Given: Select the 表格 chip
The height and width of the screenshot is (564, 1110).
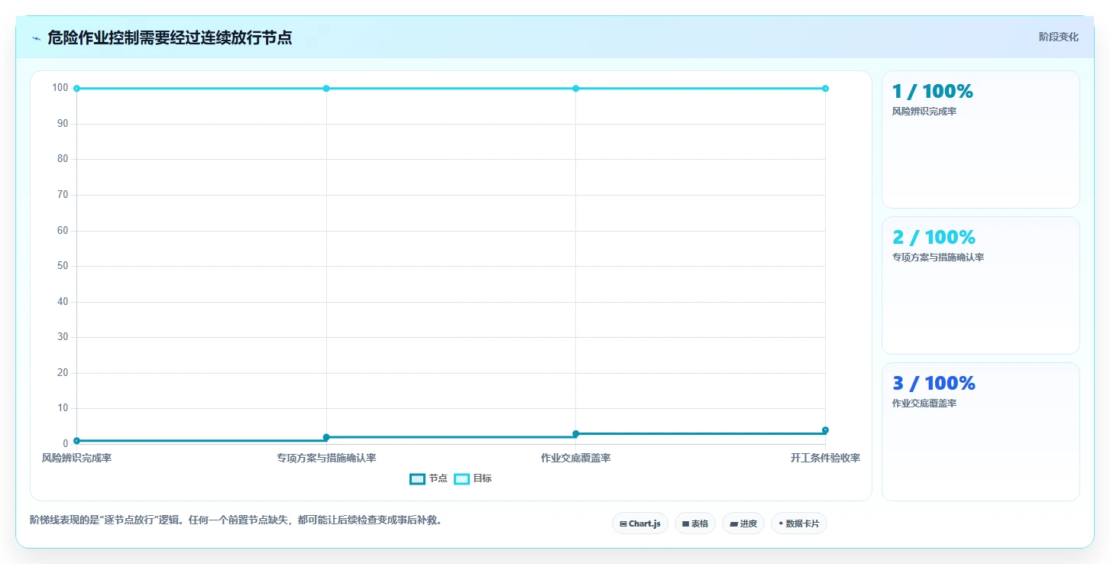Looking at the screenshot, I should point(694,523).
